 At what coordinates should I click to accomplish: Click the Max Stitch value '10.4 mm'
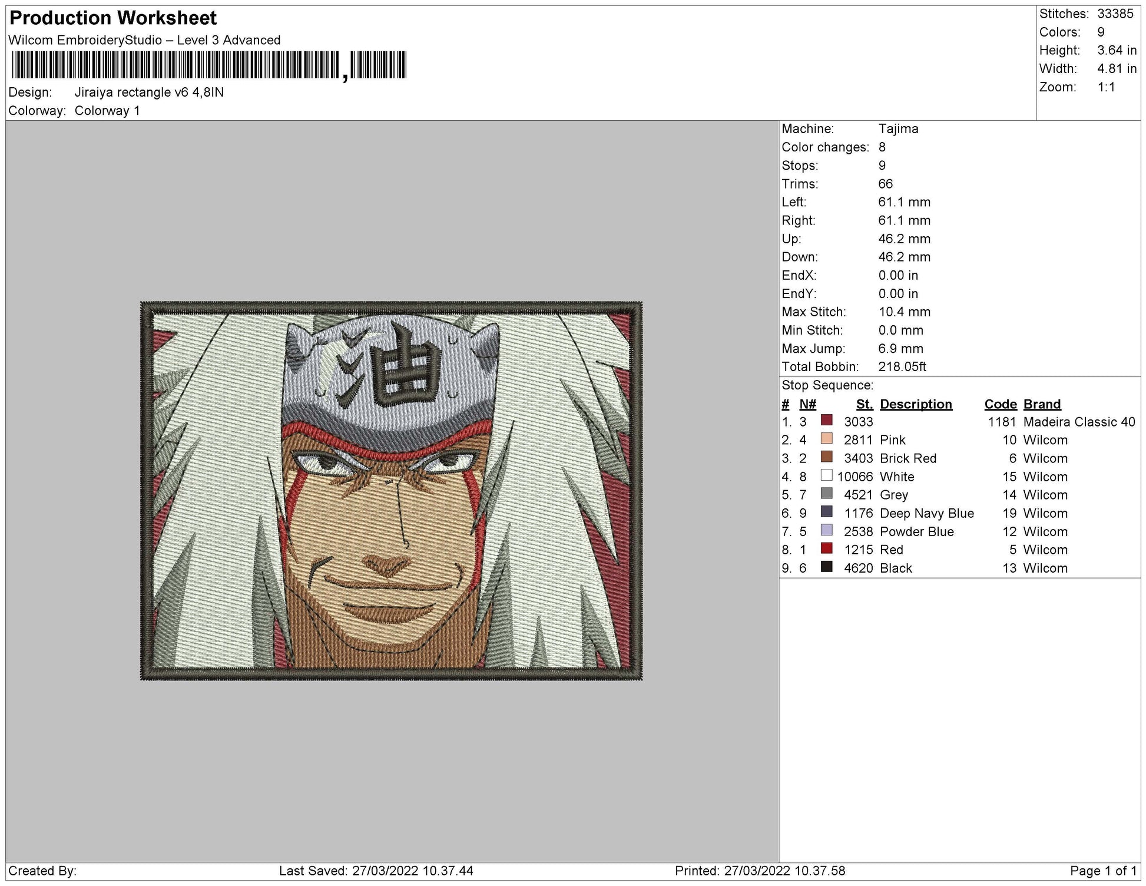904,312
